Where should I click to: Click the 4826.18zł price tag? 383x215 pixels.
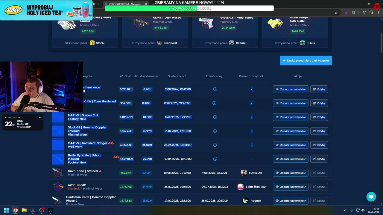(x=88, y=31)
